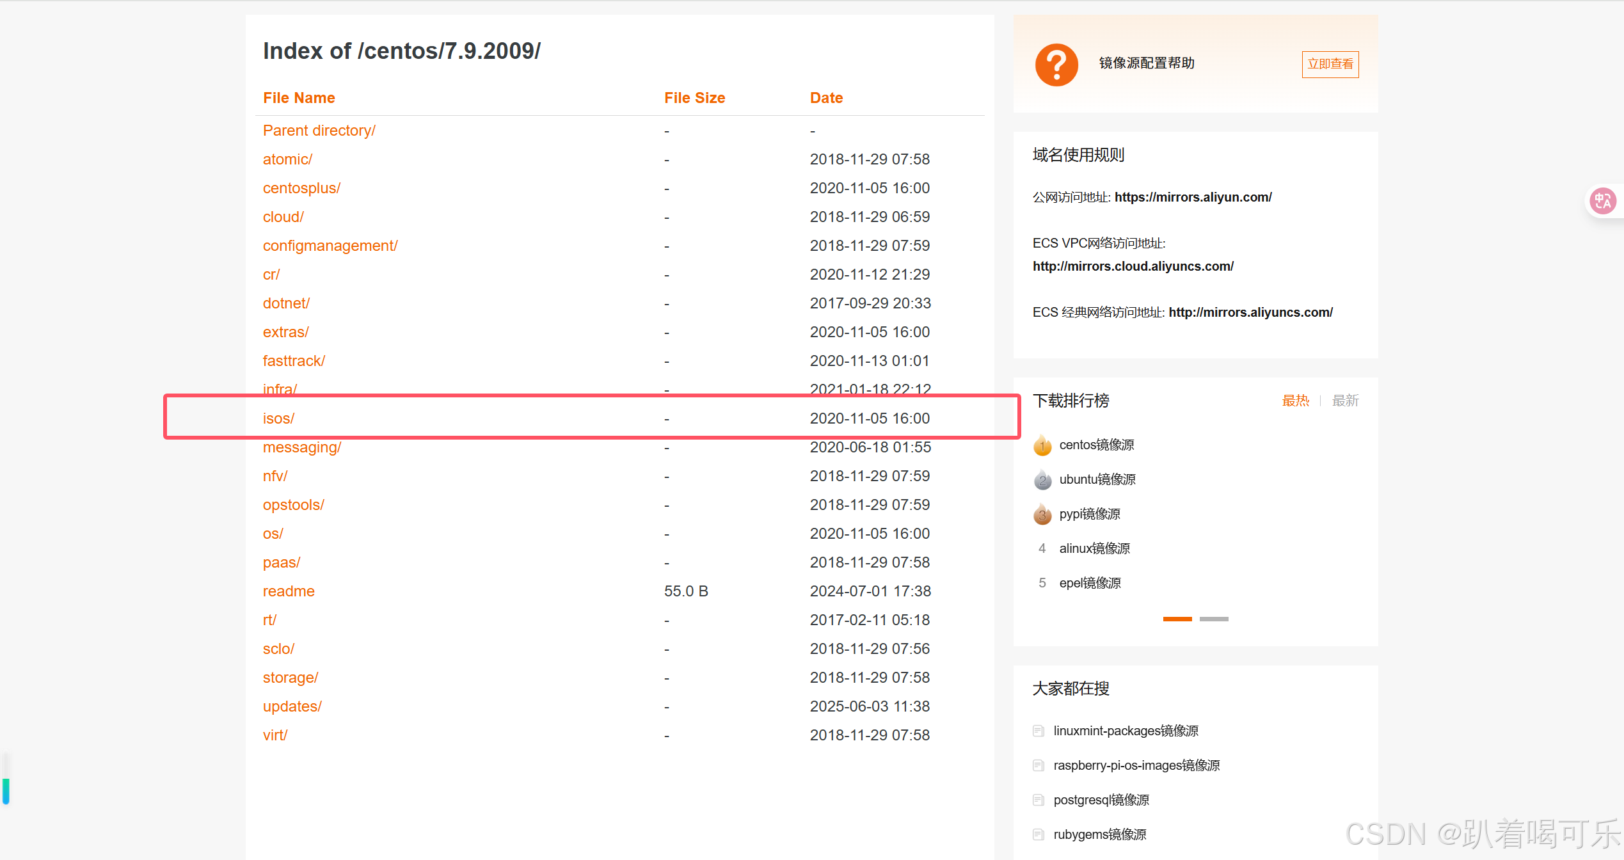Open epel镜像源 ranking entry

point(1090,583)
